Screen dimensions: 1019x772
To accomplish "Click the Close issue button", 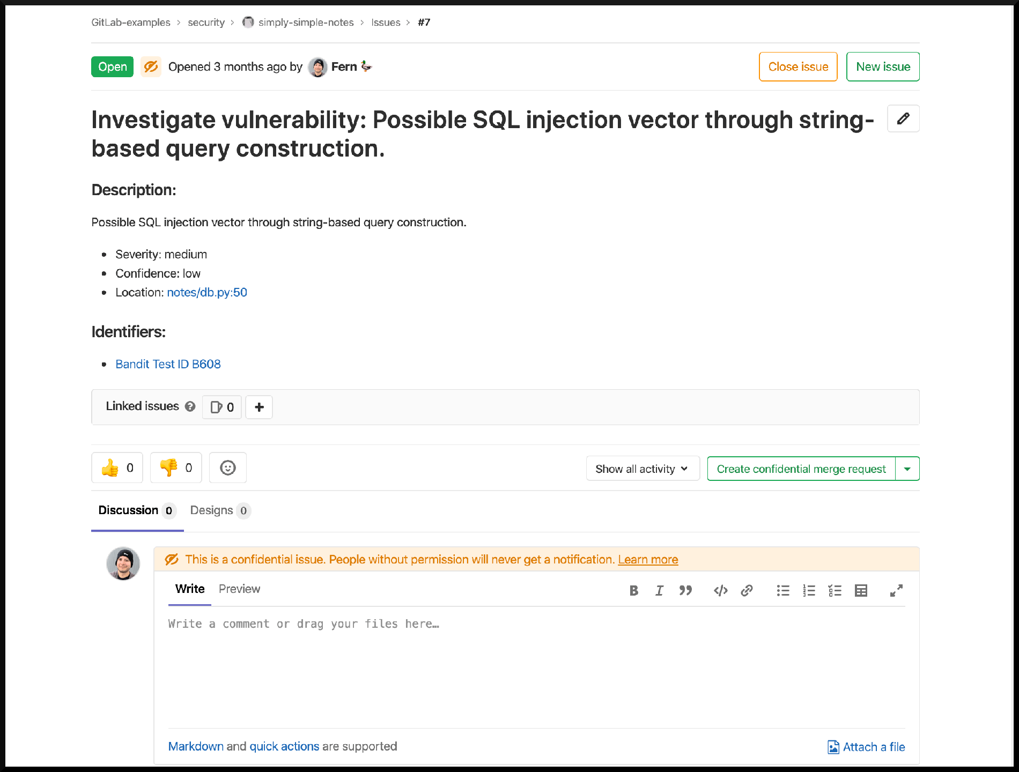I will coord(798,66).
